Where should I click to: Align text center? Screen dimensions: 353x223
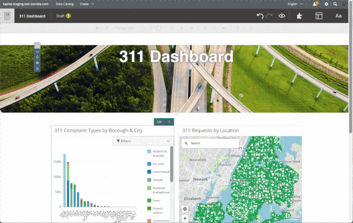point(182,28)
